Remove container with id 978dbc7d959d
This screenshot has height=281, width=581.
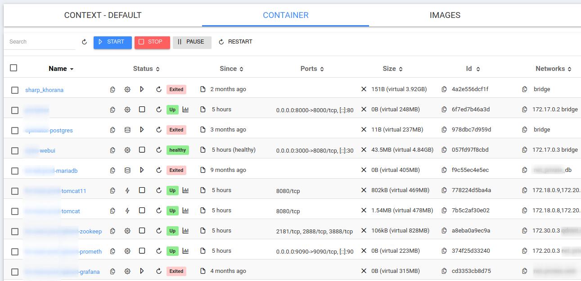[364, 130]
